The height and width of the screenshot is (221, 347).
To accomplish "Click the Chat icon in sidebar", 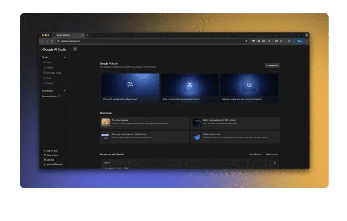I will tap(44, 63).
